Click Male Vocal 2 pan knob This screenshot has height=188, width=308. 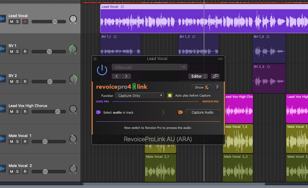pos(73,169)
